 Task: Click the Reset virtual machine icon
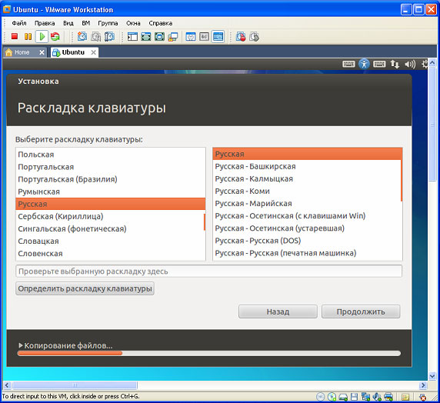(x=55, y=36)
